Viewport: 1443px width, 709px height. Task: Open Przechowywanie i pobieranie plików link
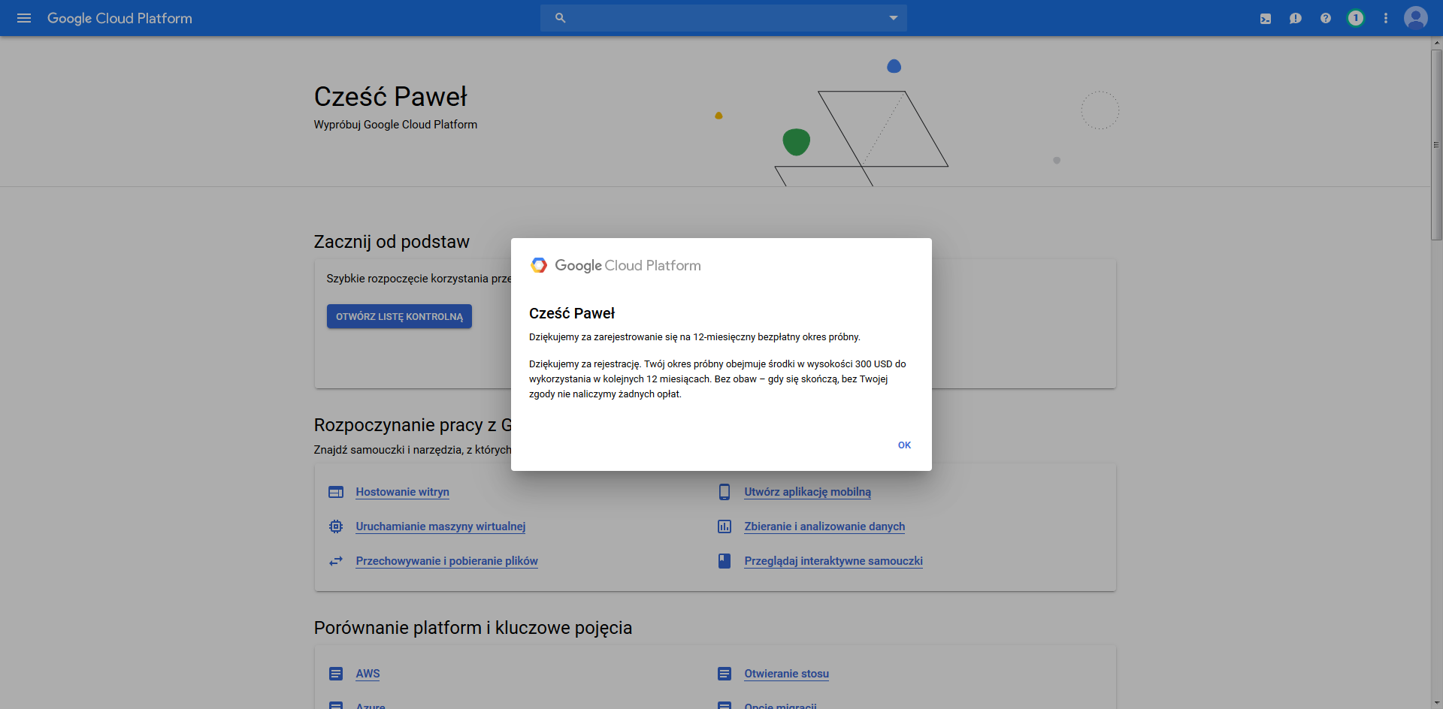point(446,561)
